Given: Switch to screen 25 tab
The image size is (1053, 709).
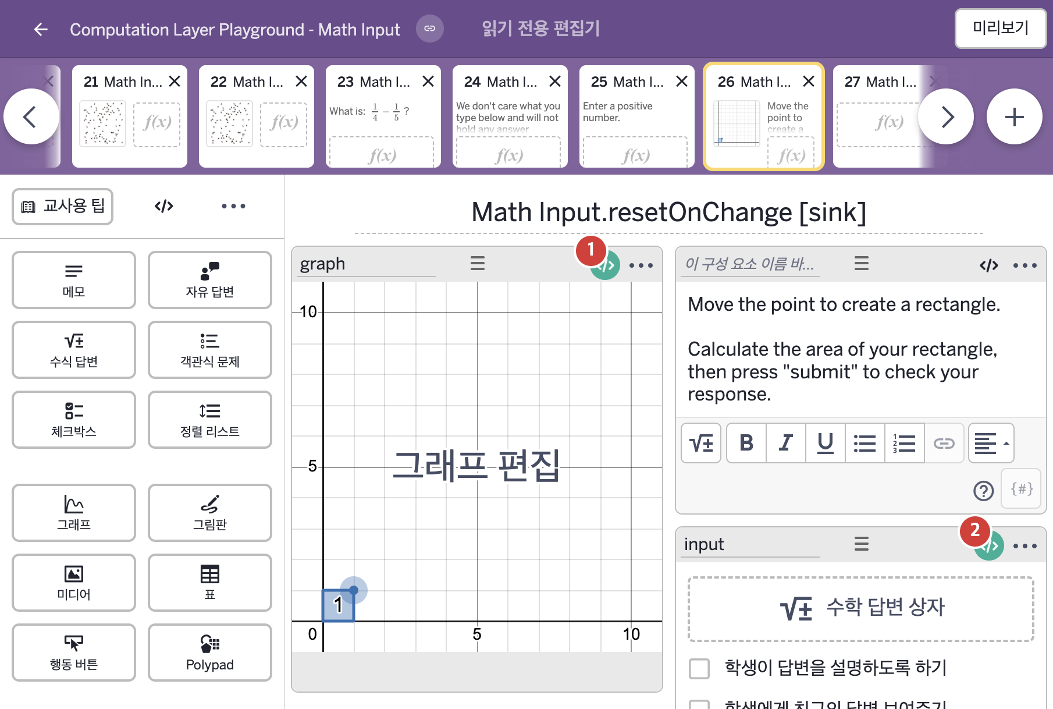Looking at the screenshot, I should tap(636, 116).
